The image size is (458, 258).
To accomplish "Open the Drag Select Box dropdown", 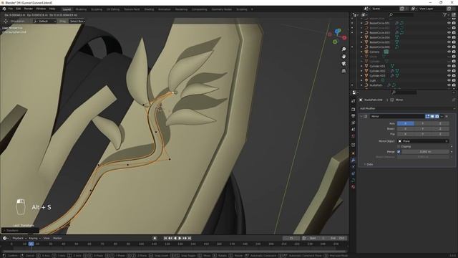I will [x=77, y=21].
